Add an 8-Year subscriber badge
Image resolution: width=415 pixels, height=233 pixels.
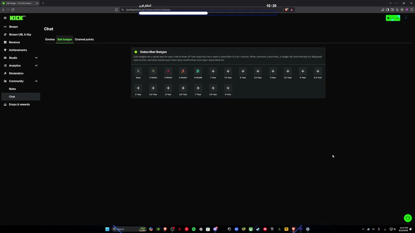click(x=228, y=88)
